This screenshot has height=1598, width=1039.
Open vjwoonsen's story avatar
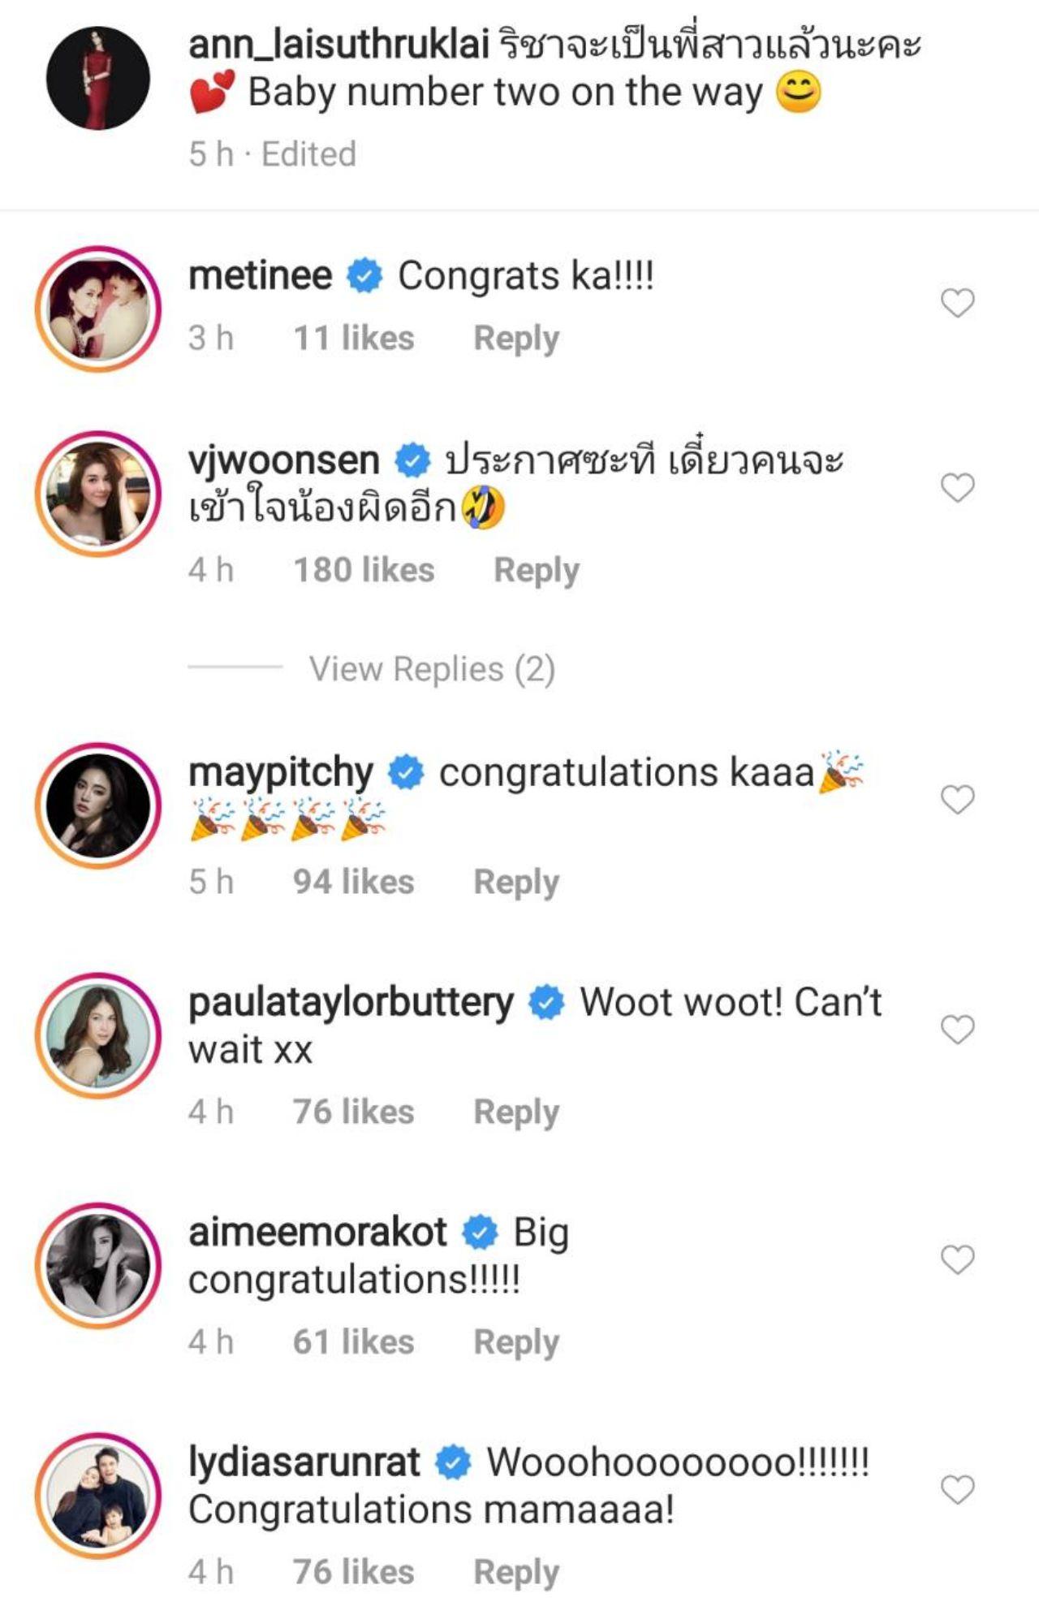(x=98, y=493)
